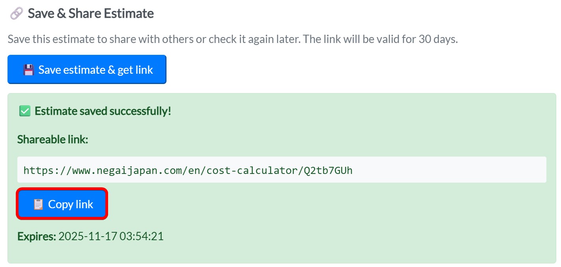Click the Copy link button label

[x=71, y=204]
